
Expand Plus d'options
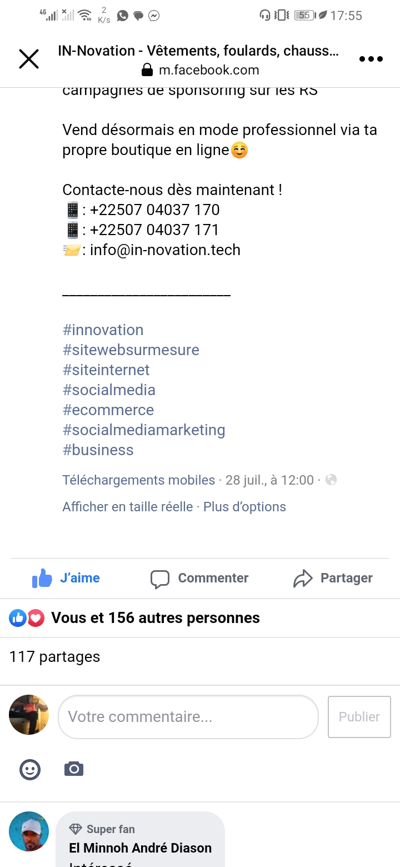(x=245, y=506)
